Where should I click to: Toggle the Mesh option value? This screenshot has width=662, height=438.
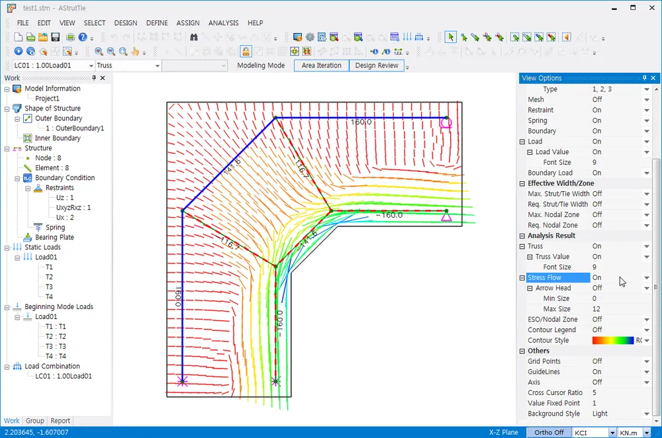click(620, 99)
